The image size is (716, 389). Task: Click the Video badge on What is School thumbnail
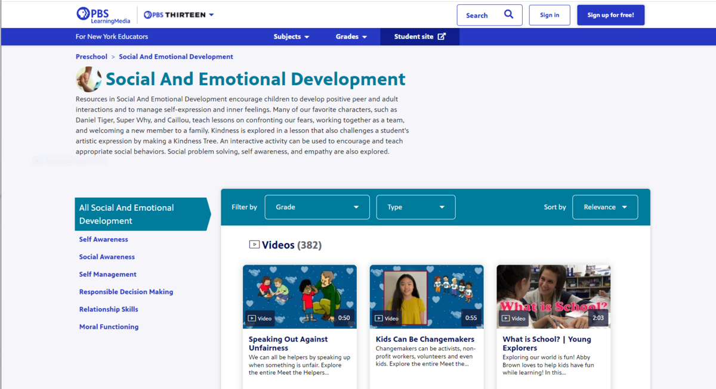click(513, 318)
